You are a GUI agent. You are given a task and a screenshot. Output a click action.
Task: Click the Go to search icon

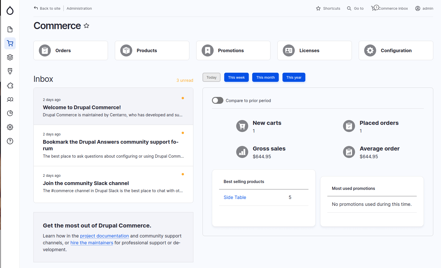(349, 9)
